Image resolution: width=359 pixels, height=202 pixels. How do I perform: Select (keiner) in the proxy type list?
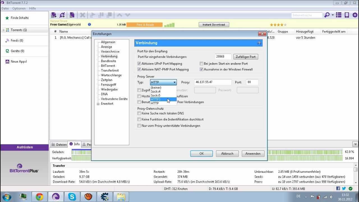(x=163, y=88)
